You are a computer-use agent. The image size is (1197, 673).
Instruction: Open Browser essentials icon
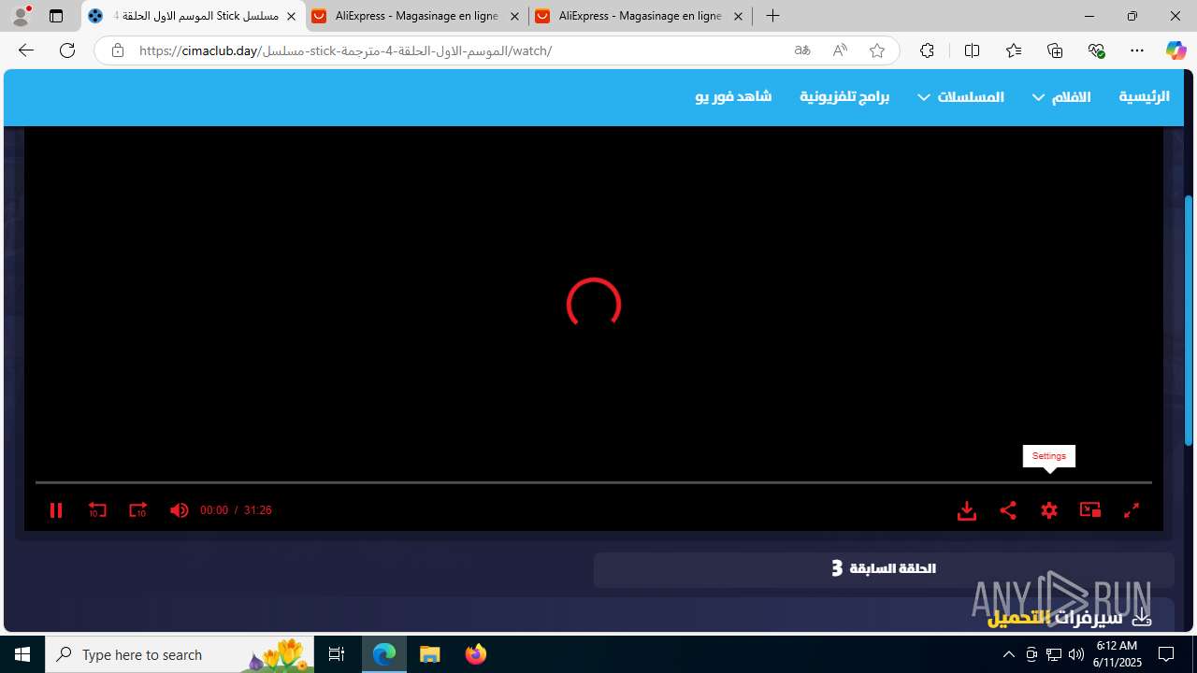(1097, 50)
